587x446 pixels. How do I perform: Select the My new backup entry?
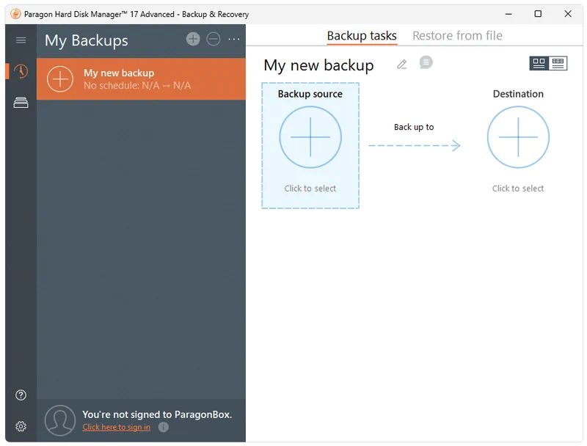[141, 79]
